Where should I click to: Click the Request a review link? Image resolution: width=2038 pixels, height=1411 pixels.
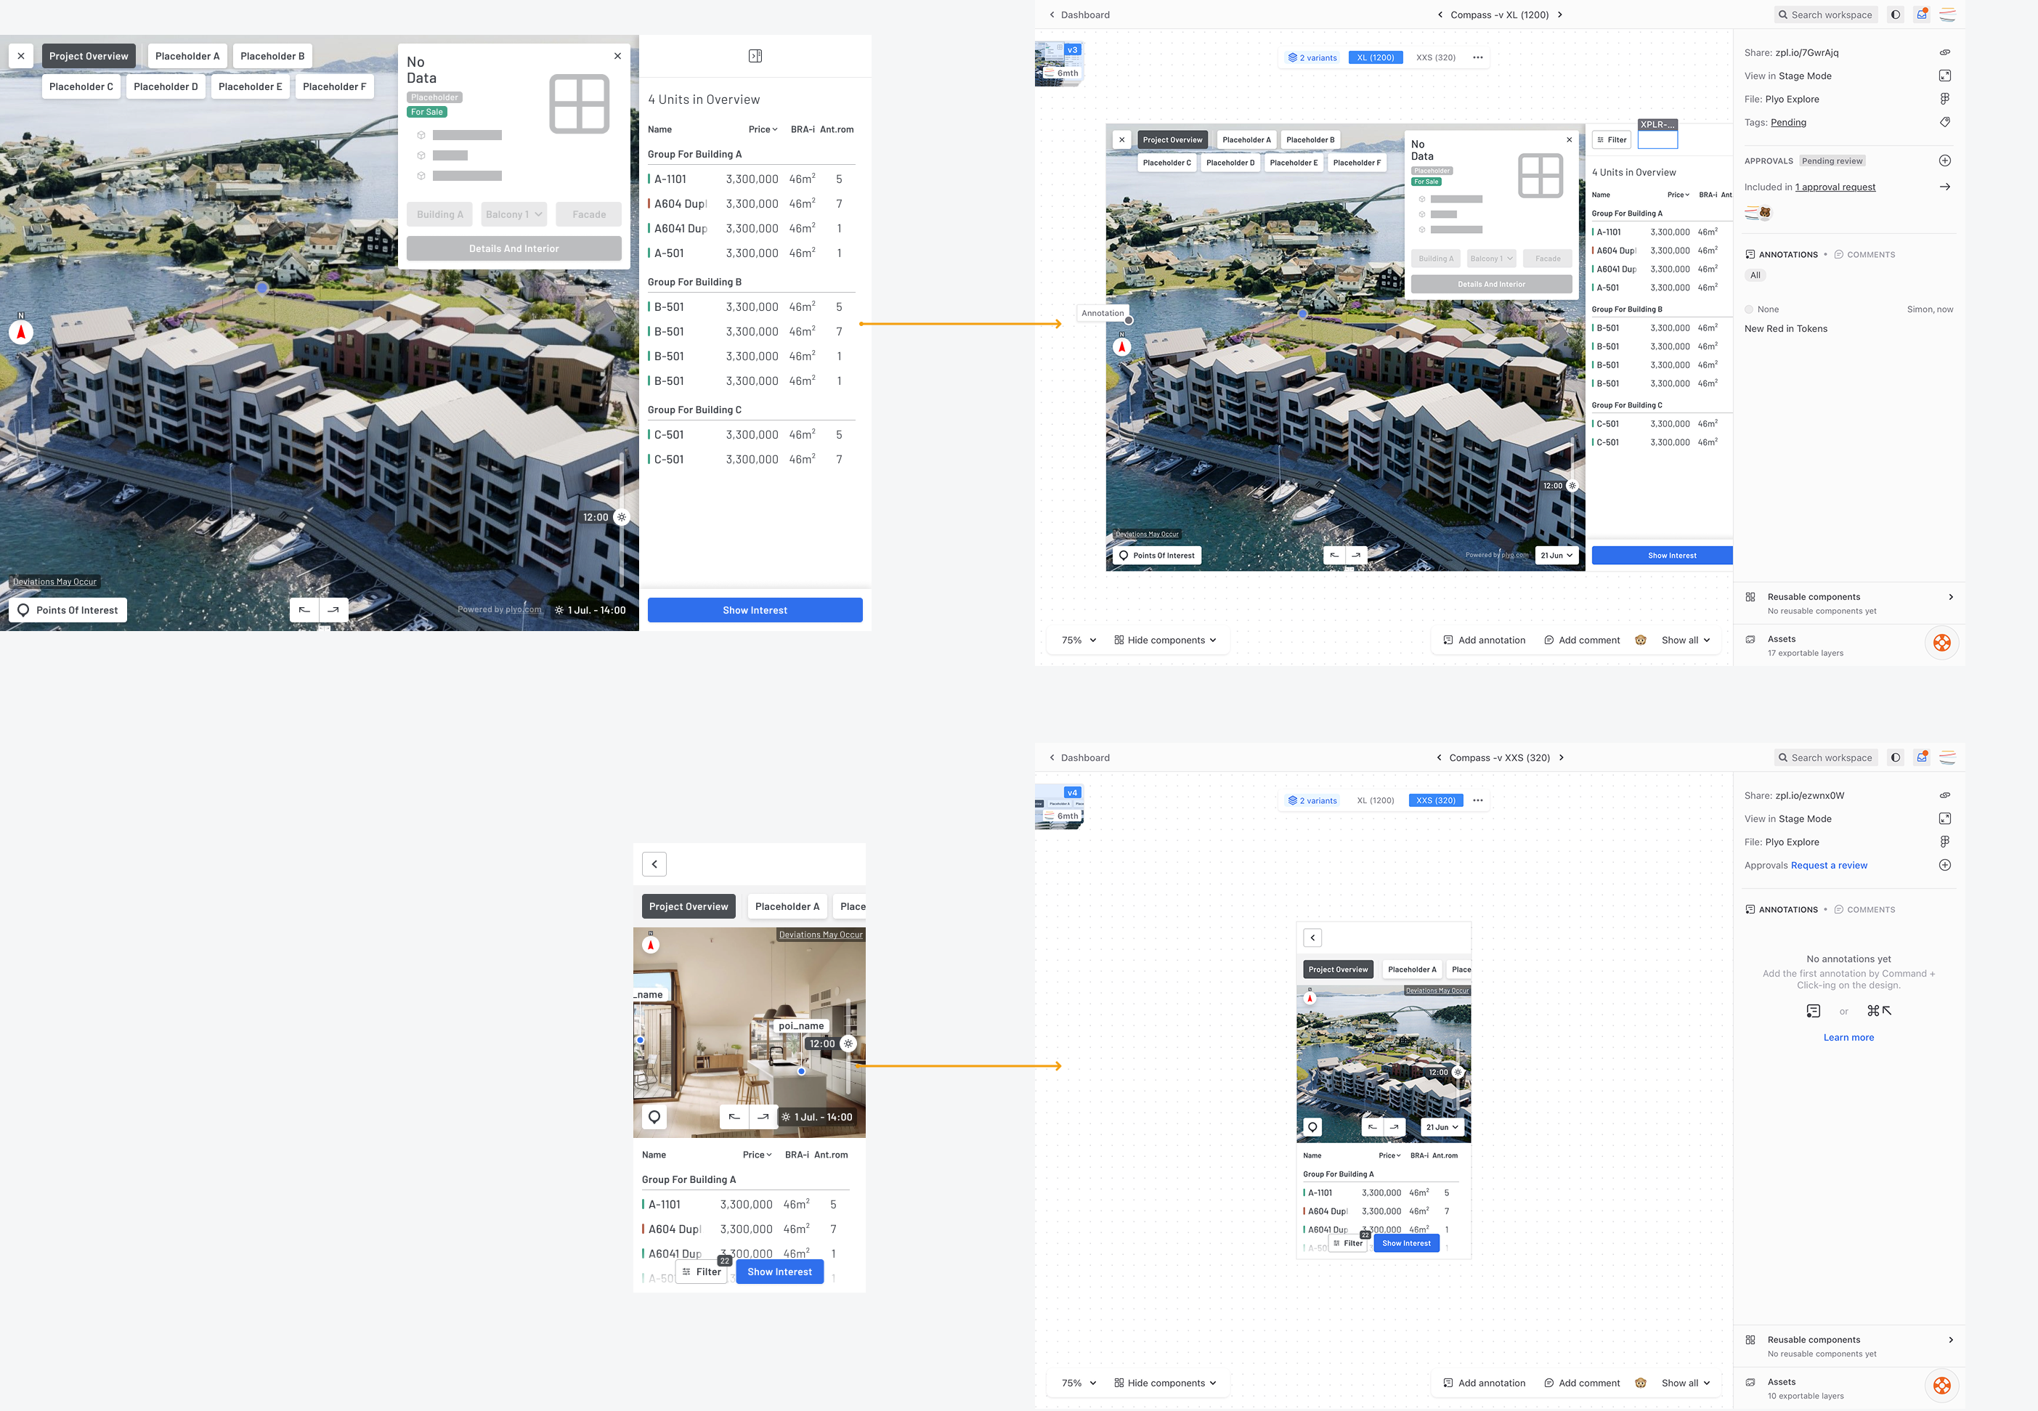click(1828, 866)
